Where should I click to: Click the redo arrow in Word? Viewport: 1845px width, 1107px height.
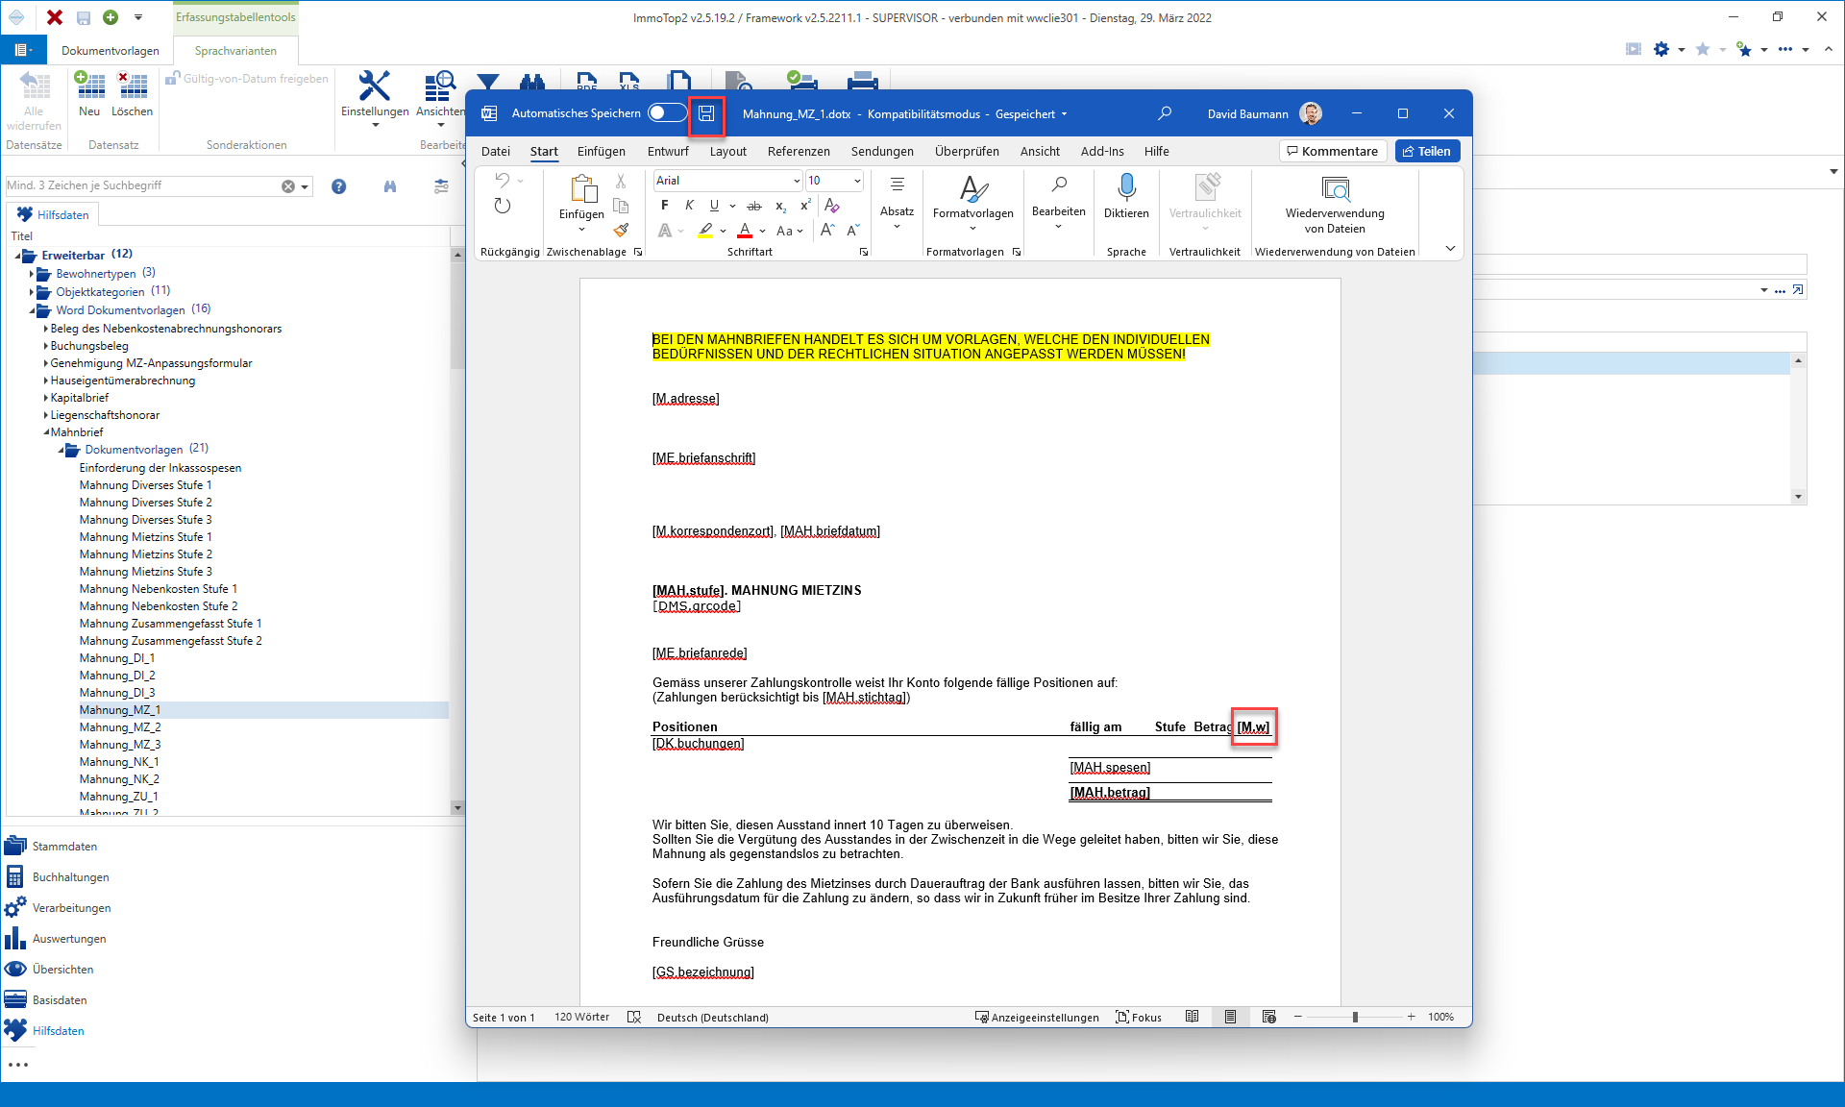click(x=503, y=206)
